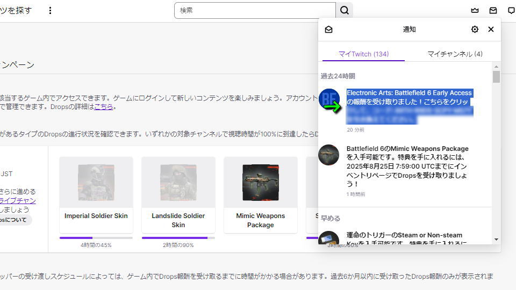Click the 通知 panel title
The width and height of the screenshot is (516, 290).
[x=410, y=29]
